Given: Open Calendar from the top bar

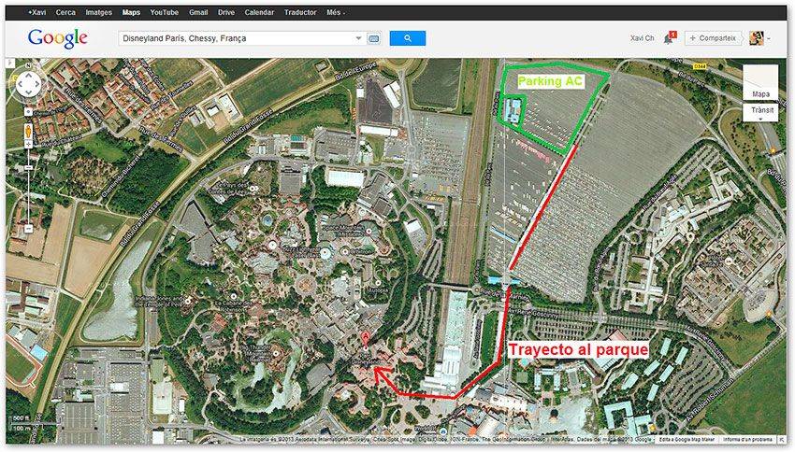Looking at the screenshot, I should click(x=259, y=13).
